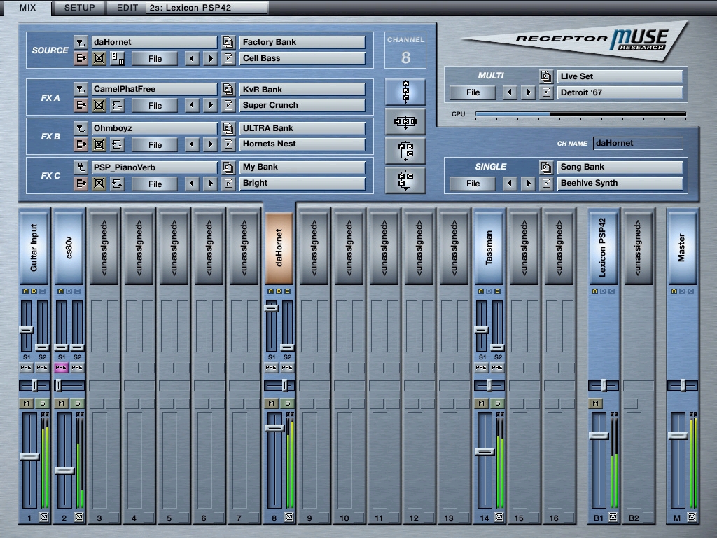Open the SOURCE plugin editor icon
The width and height of the screenshot is (717, 538).
tap(81, 59)
